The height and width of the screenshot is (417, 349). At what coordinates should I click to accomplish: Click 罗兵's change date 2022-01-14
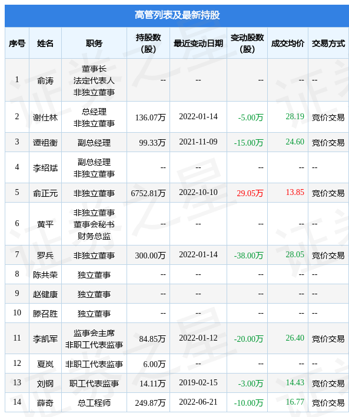point(198,254)
